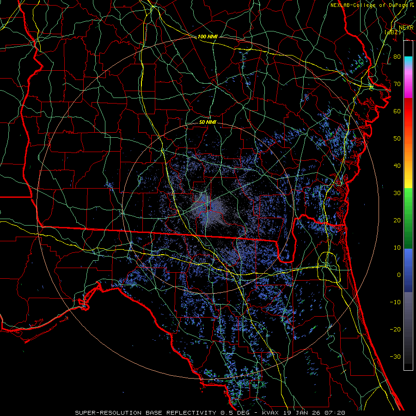
Task: Click the 50 value on the dBZ scale
Action: (397, 139)
